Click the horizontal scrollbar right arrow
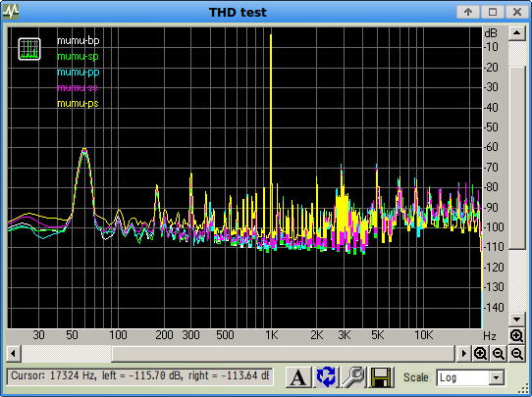This screenshot has height=397, width=532. [x=463, y=354]
